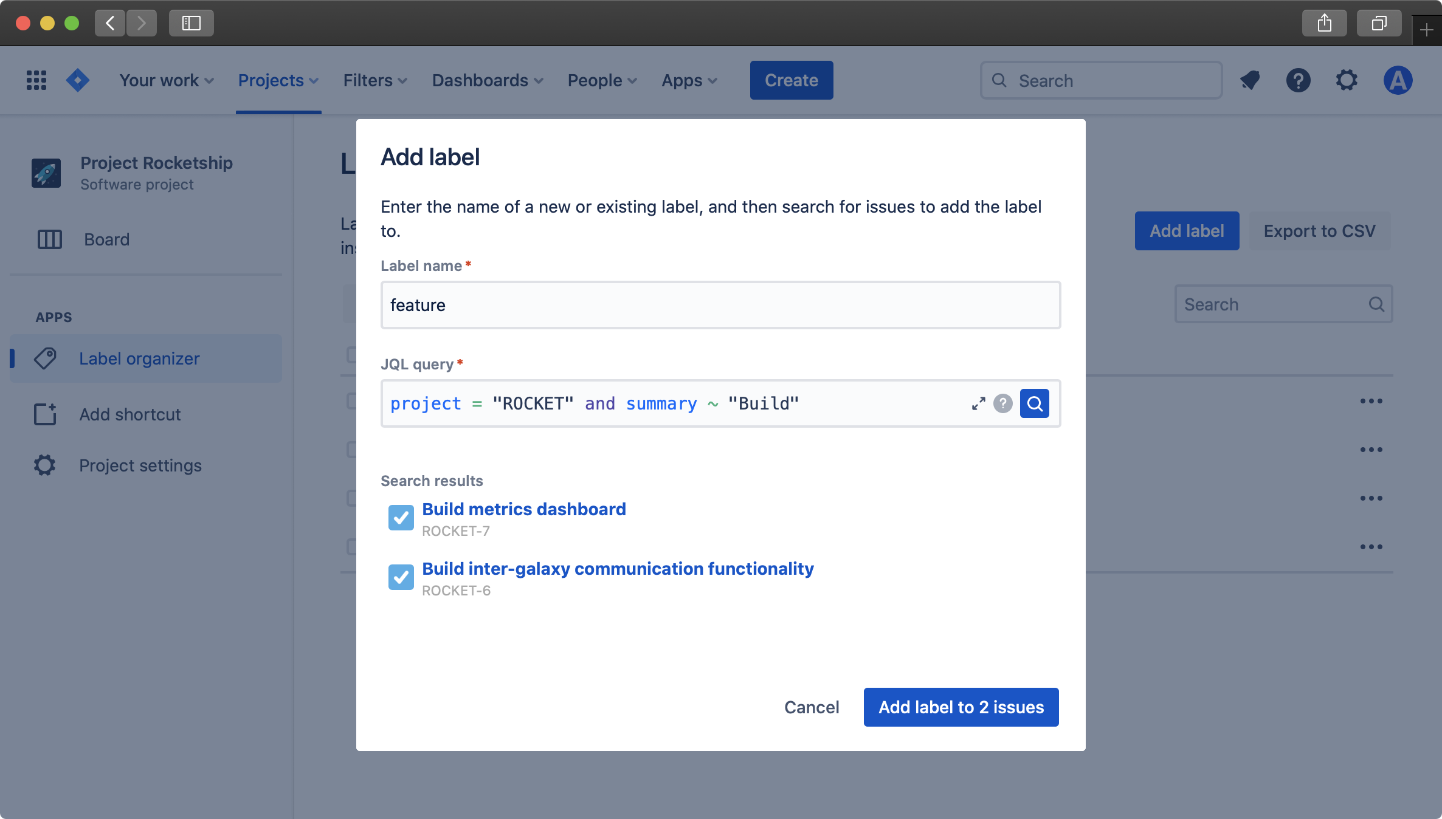Click the search magnifier icon in JQL field
The width and height of the screenshot is (1442, 819).
pos(1034,403)
